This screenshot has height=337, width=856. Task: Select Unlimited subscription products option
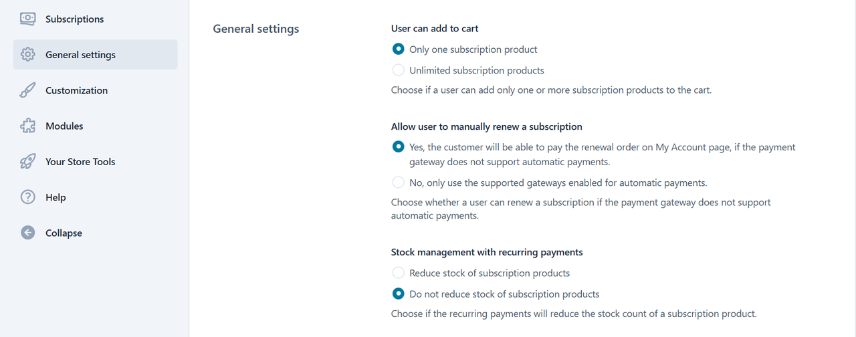pos(399,70)
